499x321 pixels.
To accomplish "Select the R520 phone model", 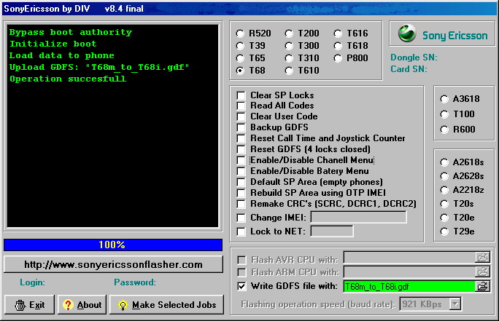I will (241, 33).
